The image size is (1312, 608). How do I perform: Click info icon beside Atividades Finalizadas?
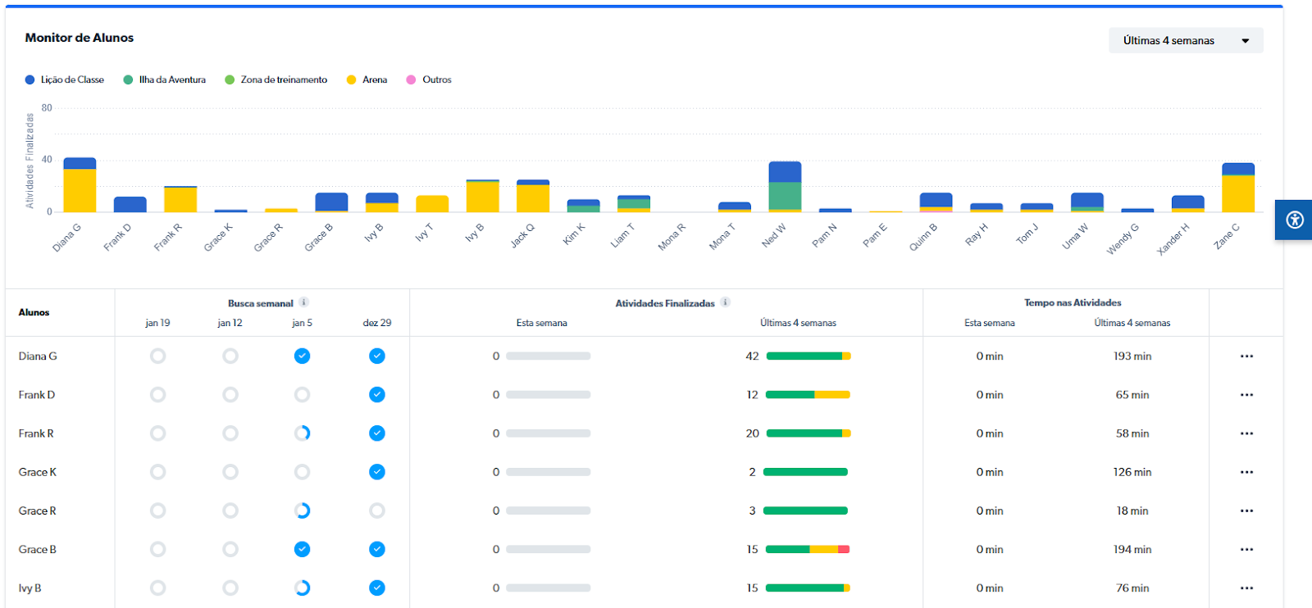click(725, 302)
